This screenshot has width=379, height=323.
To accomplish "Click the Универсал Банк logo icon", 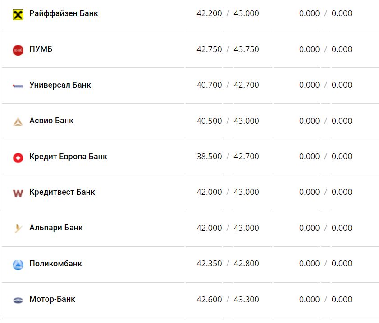I will coord(18,85).
